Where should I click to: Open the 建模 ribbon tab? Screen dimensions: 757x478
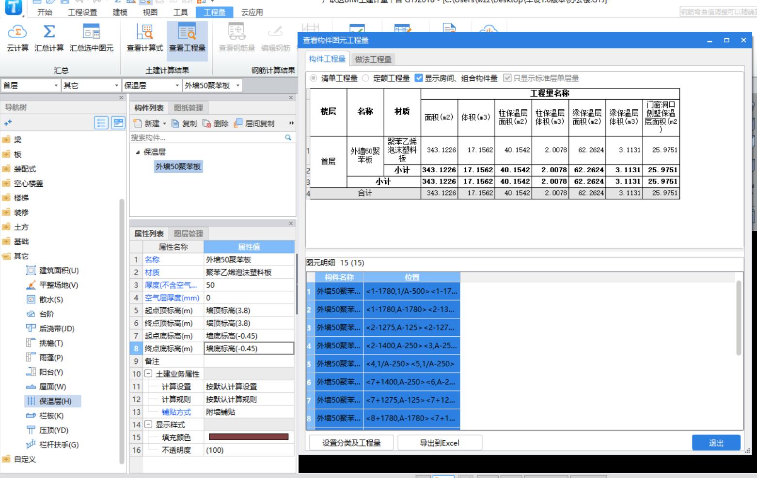pyautogui.click(x=120, y=12)
